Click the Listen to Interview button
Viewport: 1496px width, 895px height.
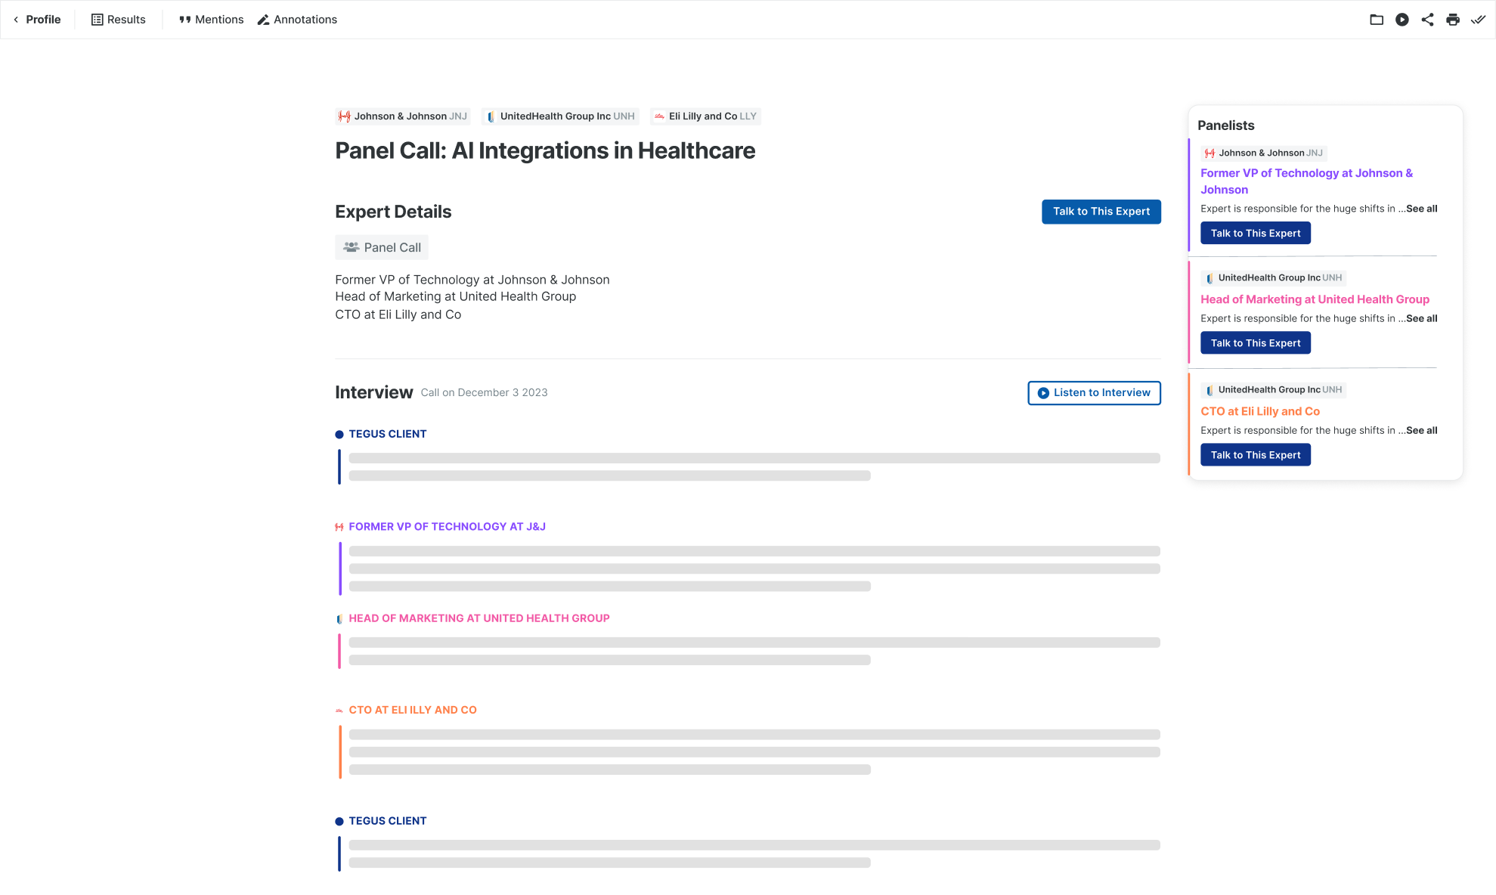click(1094, 393)
